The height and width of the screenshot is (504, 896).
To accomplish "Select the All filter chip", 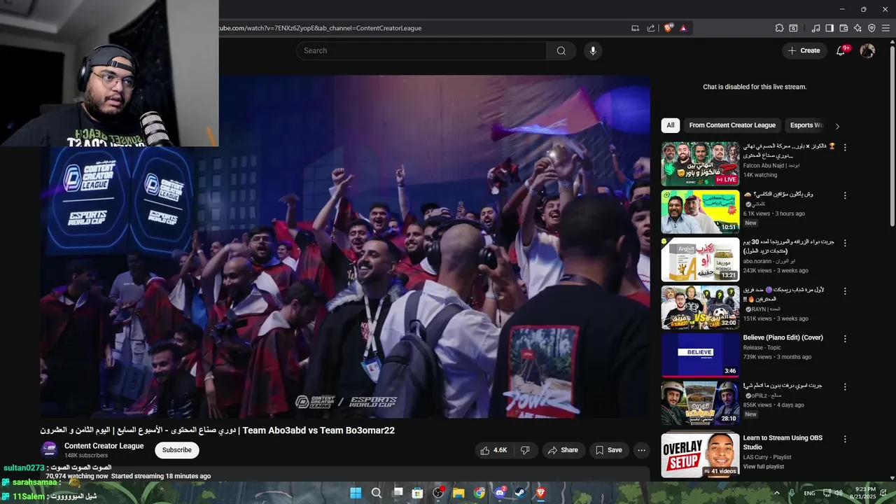I will coord(671,125).
